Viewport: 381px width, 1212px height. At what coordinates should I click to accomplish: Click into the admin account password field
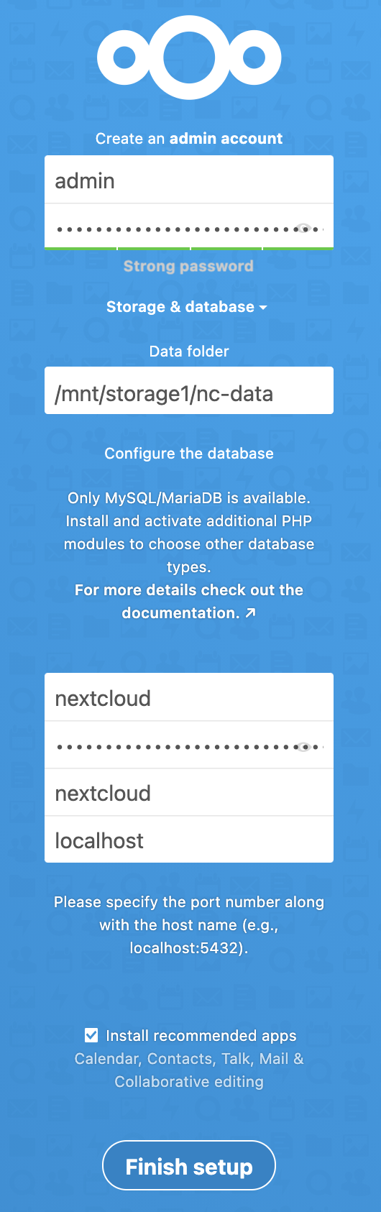[173, 229]
